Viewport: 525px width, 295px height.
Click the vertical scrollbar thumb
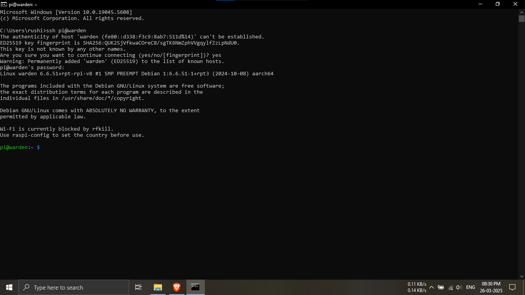(x=522, y=18)
